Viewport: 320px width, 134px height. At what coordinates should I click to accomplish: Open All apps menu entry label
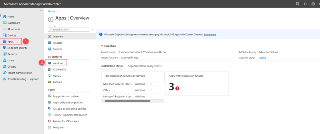57,43
